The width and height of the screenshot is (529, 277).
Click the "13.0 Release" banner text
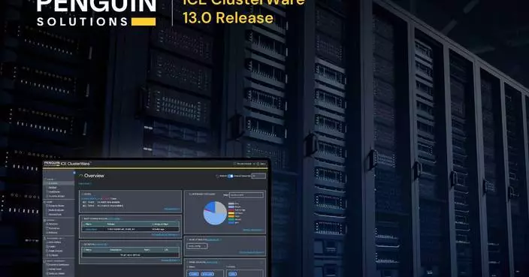click(228, 18)
